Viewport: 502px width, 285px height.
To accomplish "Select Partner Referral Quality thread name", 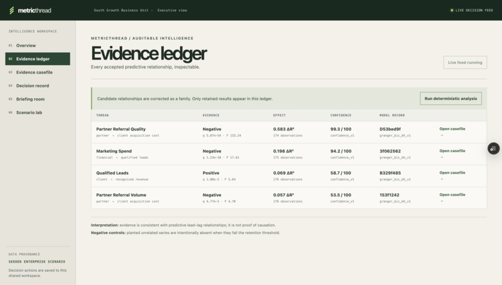I will pyautogui.click(x=121, y=129).
